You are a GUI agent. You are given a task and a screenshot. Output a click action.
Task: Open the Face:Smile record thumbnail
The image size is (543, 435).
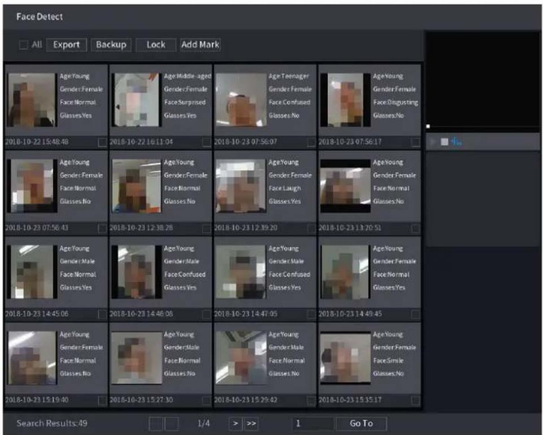(345, 358)
